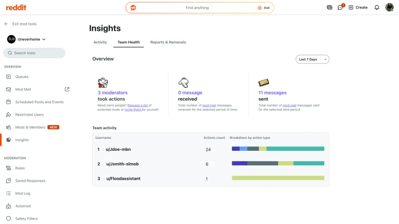399x224 pixels.
Task: Open Rules icon in sidebar
Action: pos(8,168)
